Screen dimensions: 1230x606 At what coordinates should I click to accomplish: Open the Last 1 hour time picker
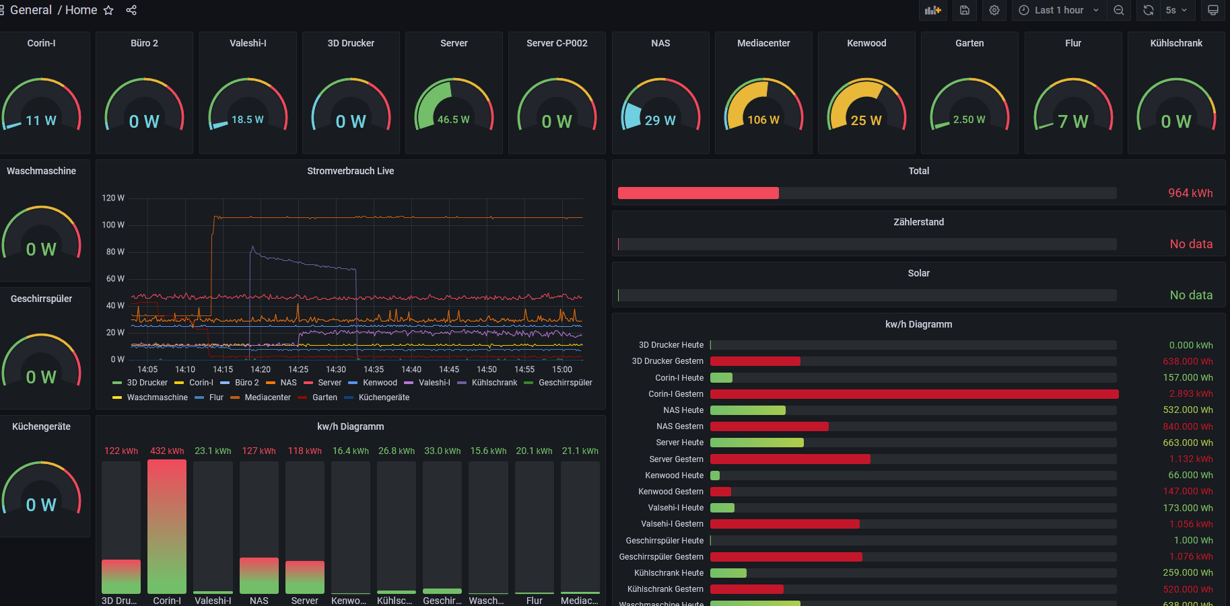1059,10
